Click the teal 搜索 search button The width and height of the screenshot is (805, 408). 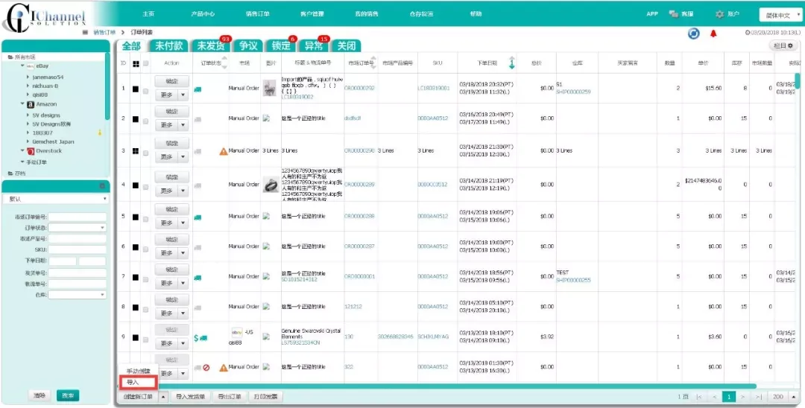pos(68,395)
